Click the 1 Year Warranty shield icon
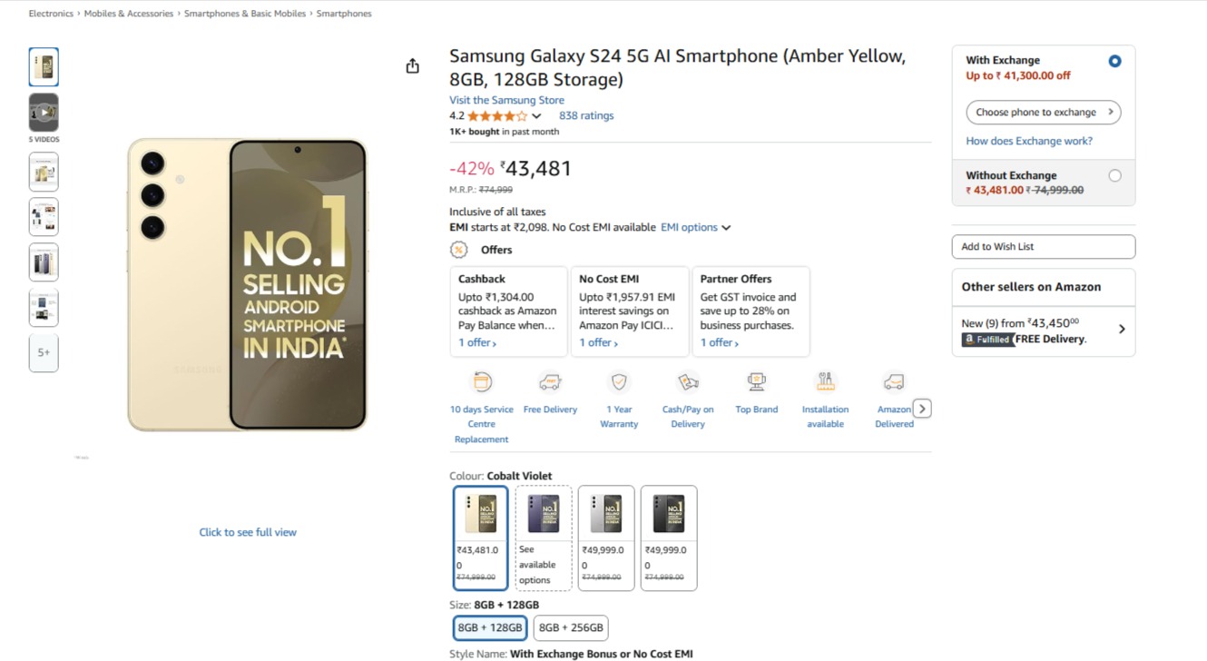 click(x=619, y=382)
